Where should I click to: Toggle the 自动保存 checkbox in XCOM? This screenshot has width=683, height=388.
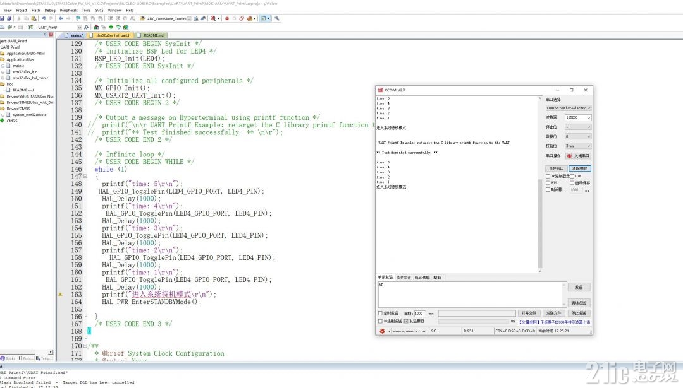(572, 183)
